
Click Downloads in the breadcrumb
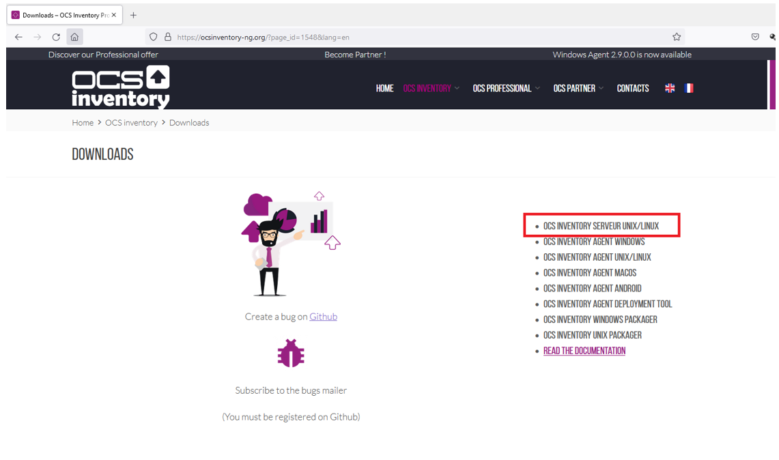[189, 123]
